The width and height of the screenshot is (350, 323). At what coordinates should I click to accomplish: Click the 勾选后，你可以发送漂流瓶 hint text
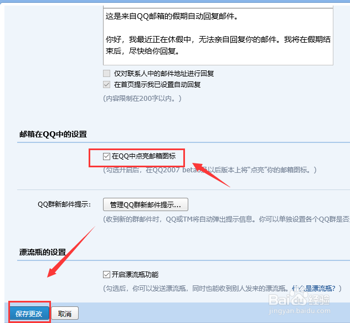pos(197,289)
